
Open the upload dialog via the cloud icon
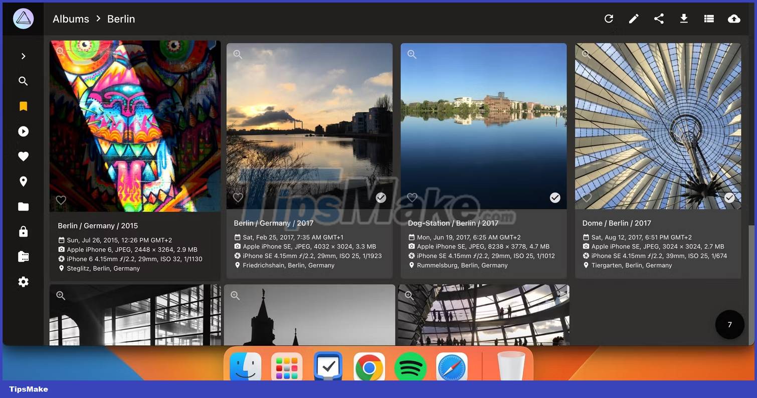tap(734, 19)
